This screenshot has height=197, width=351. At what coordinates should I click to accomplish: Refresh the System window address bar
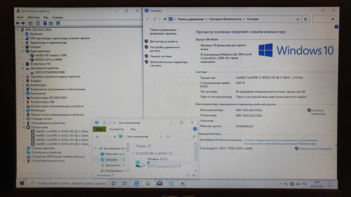click(305, 19)
